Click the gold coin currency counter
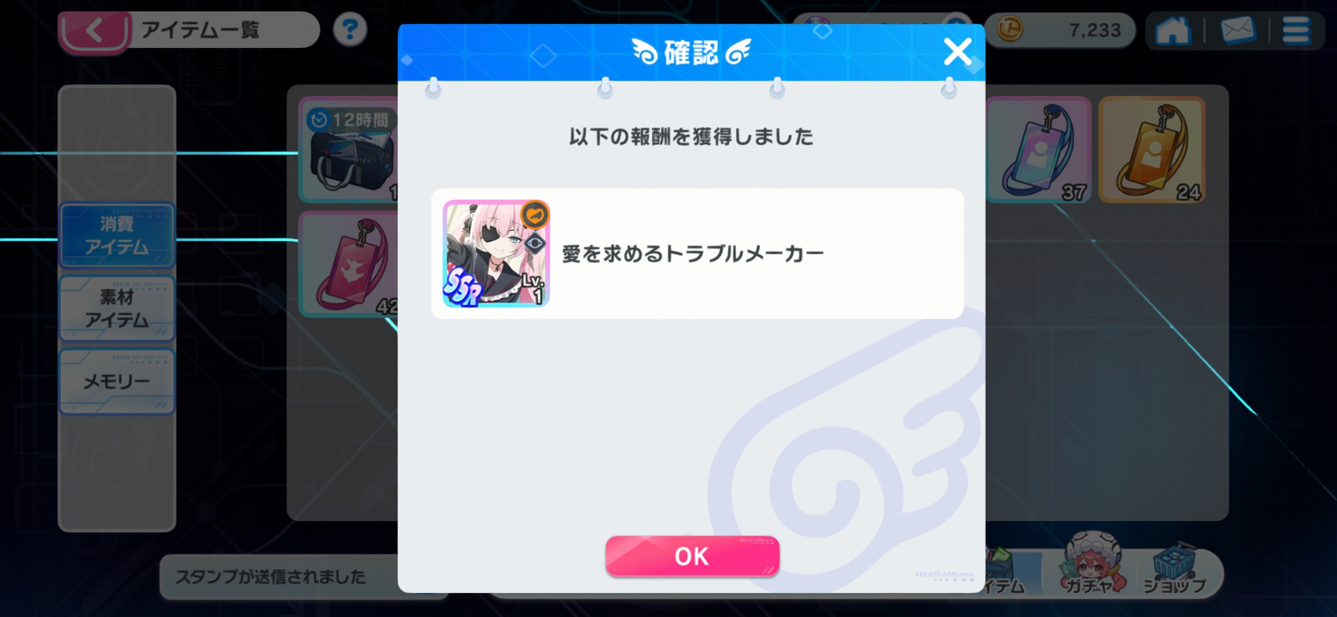The height and width of the screenshot is (617, 1337). pyautogui.click(x=1060, y=30)
